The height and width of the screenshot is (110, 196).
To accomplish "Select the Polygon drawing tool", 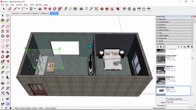I will tap(8, 36).
